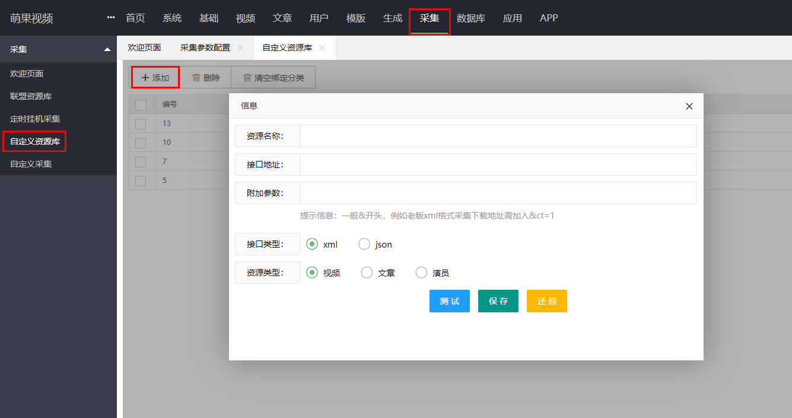
Task: Open the 采集 top menu
Action: (x=430, y=18)
